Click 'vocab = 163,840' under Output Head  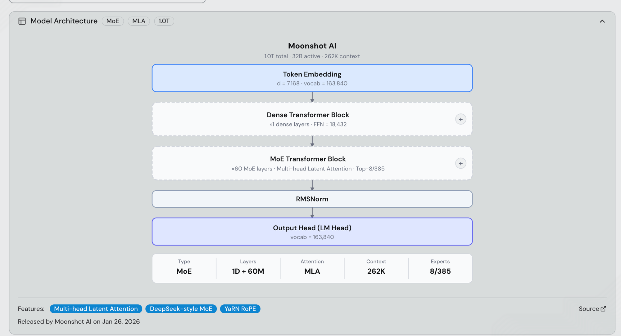(x=312, y=237)
